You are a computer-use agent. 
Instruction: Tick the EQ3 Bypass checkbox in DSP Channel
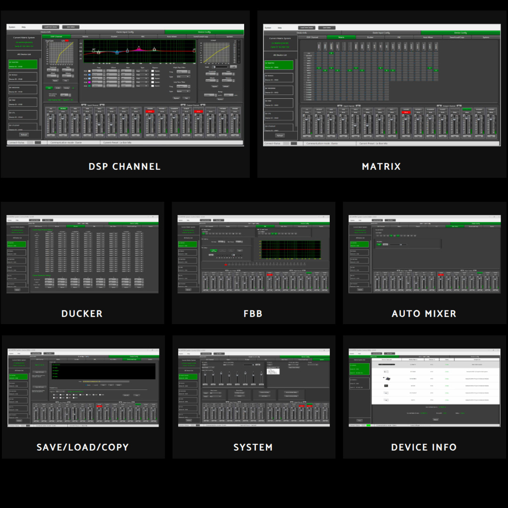tap(152, 79)
